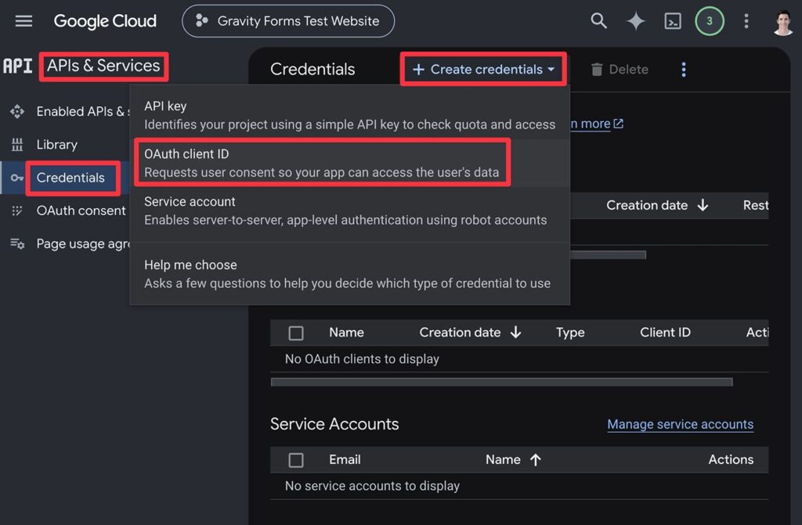Click the API keys table horizontal scrollbar

[x=608, y=254]
